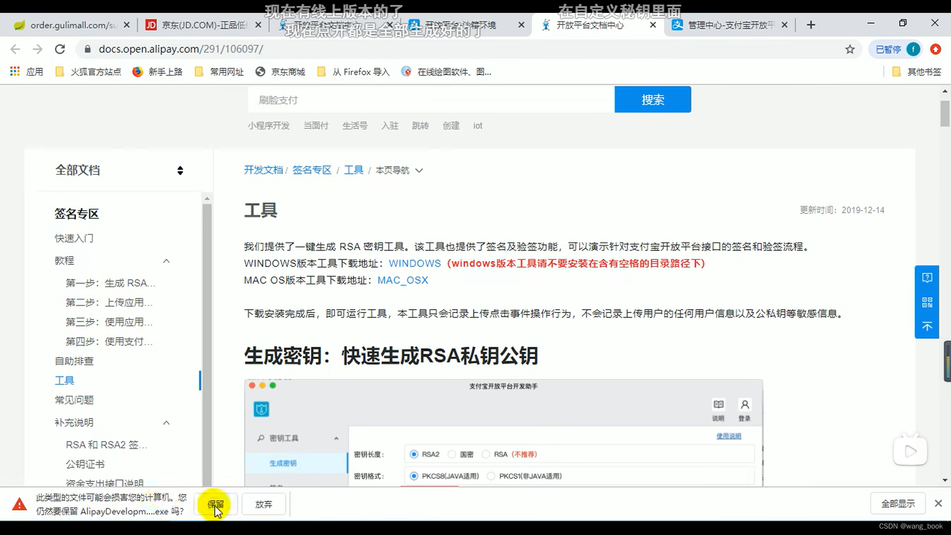951x535 pixels.
Task: Click the page vertical scrollbar thumb
Action: 945,113
